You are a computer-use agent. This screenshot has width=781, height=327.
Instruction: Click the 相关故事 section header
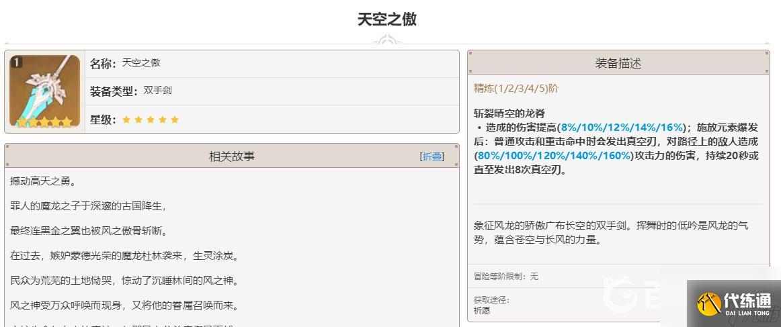click(x=232, y=156)
